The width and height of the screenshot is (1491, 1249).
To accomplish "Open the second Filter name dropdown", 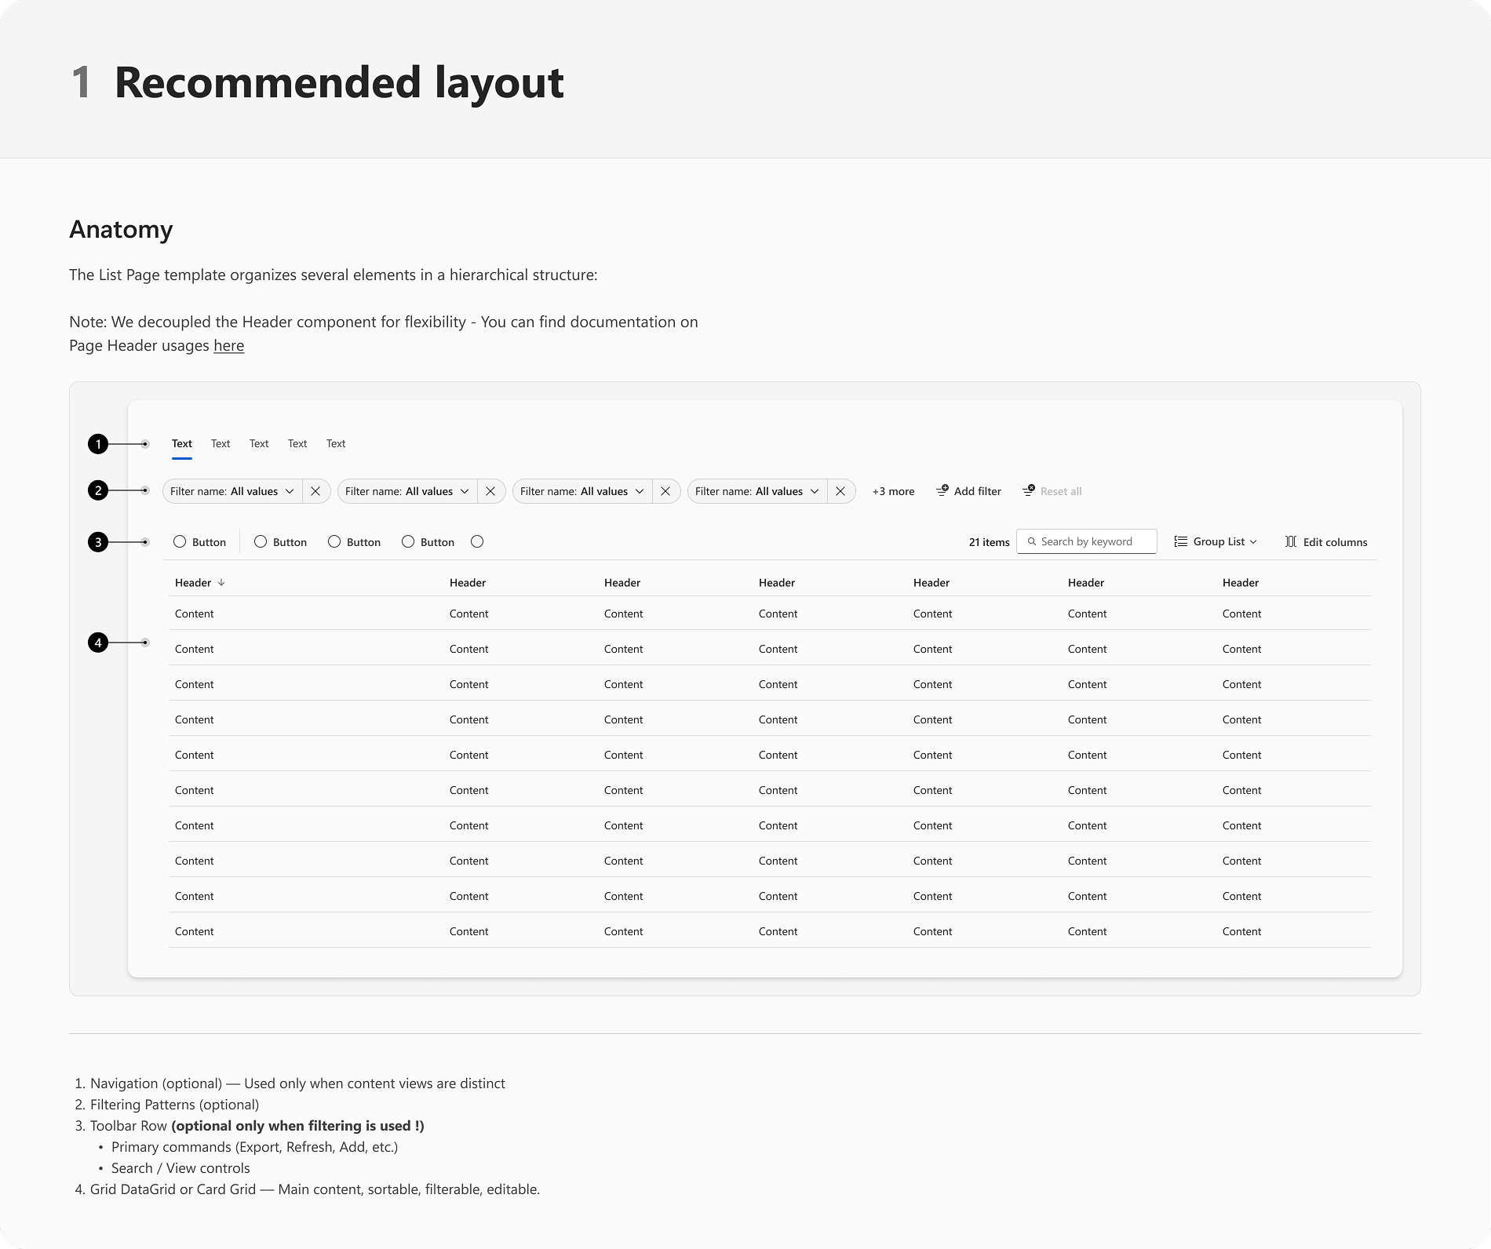I will (407, 491).
